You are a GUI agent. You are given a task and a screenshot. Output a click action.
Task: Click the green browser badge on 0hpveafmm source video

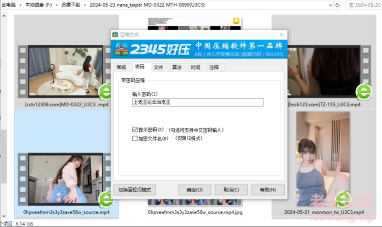pyautogui.click(x=106, y=199)
